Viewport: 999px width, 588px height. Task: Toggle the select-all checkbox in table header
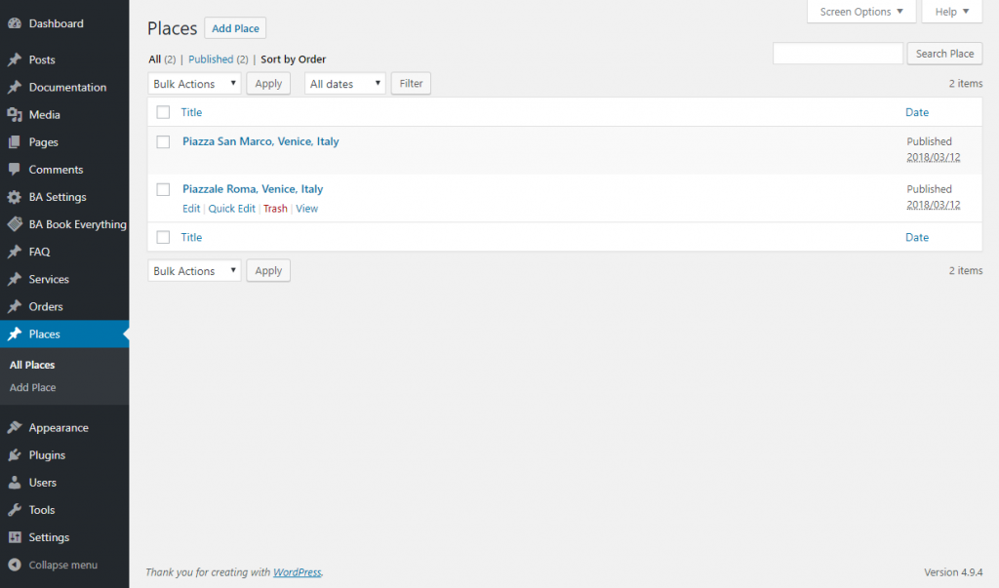pyautogui.click(x=163, y=113)
